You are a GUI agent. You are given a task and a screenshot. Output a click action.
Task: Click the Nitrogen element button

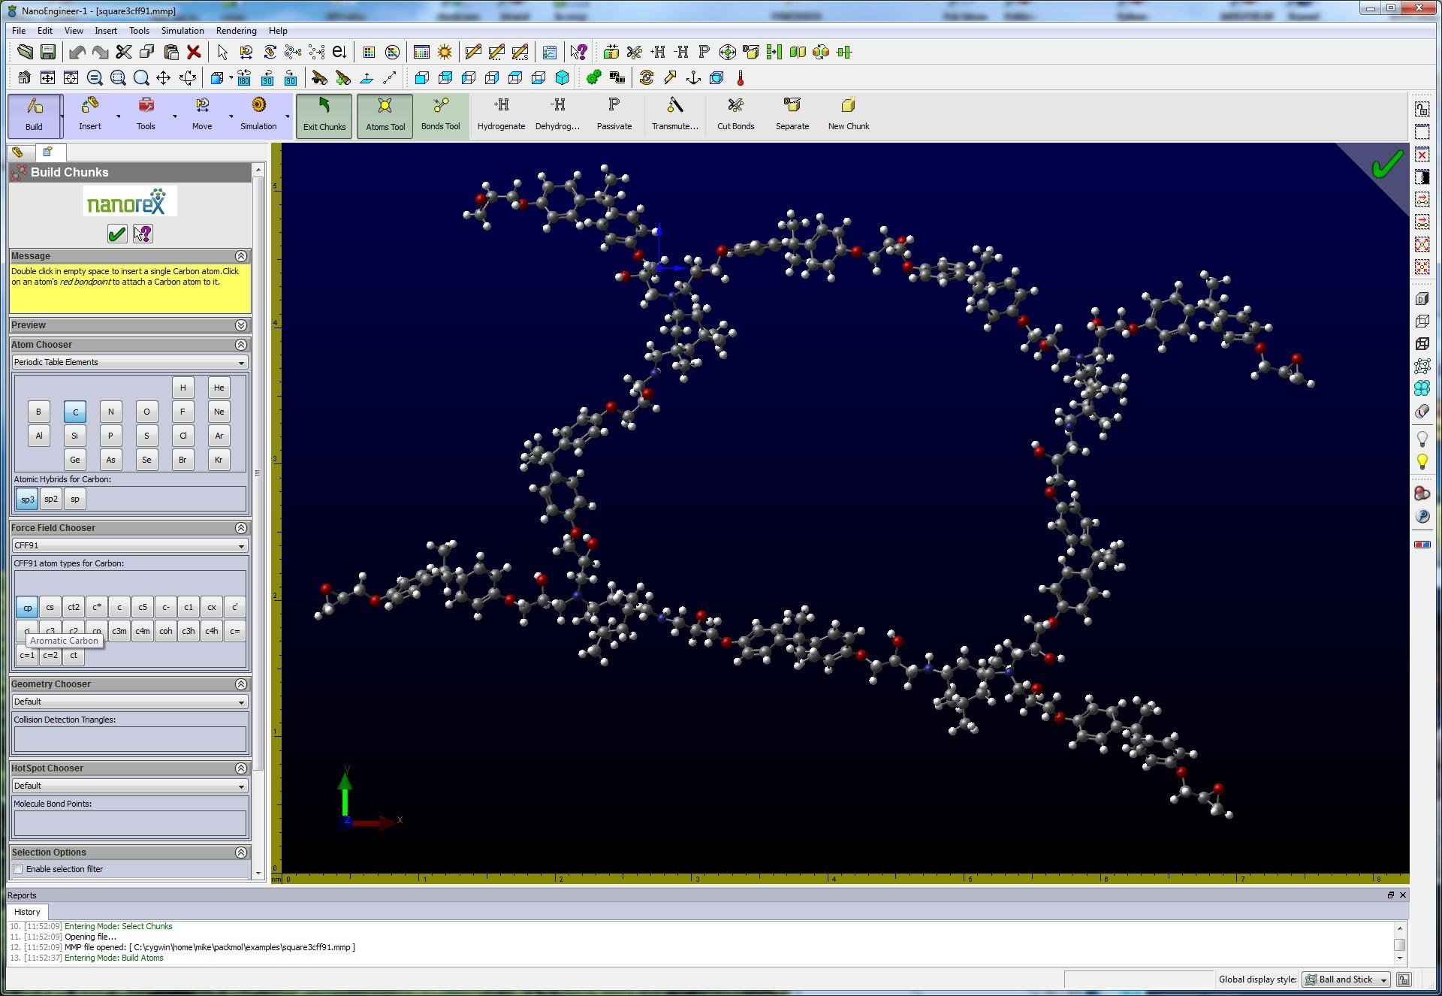[110, 411]
